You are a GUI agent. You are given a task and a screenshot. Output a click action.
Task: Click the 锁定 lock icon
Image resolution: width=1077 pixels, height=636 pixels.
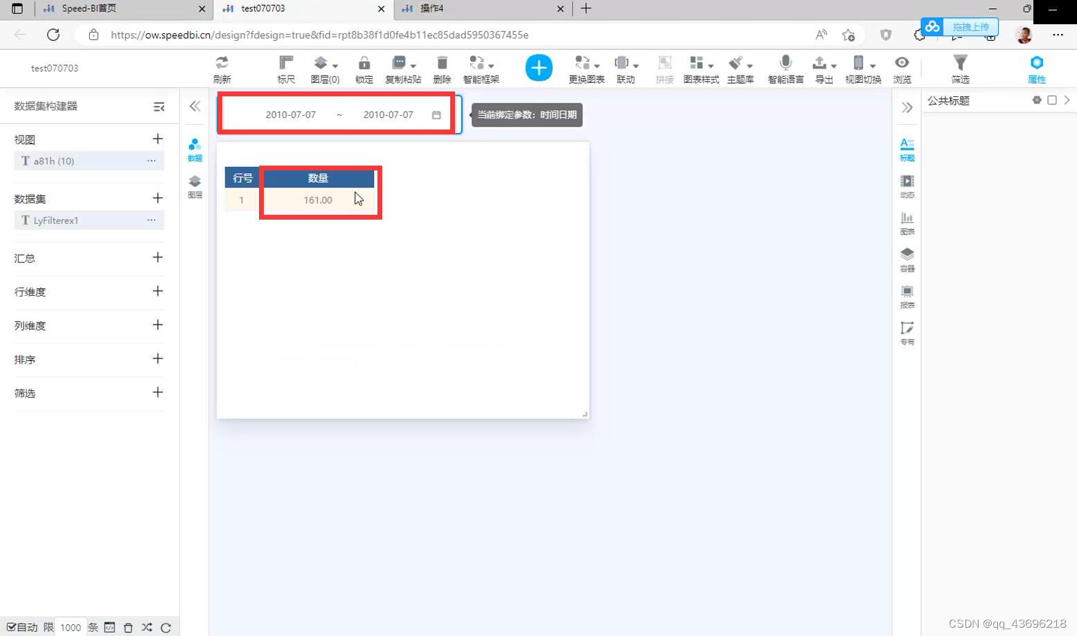pos(364,63)
